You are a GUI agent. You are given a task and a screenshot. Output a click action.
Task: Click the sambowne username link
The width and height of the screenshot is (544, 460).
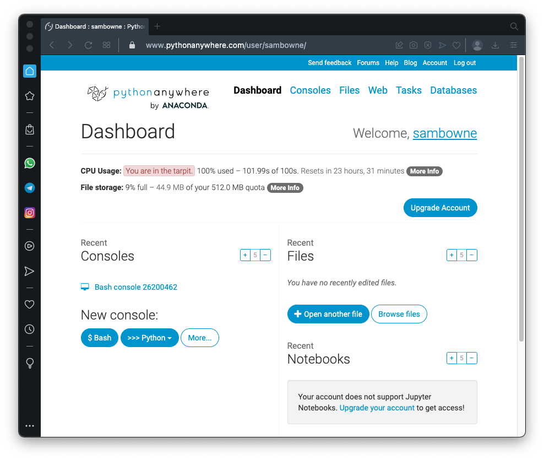click(445, 133)
